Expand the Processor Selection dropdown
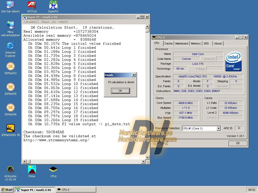The image size is (258, 193). [218, 128]
